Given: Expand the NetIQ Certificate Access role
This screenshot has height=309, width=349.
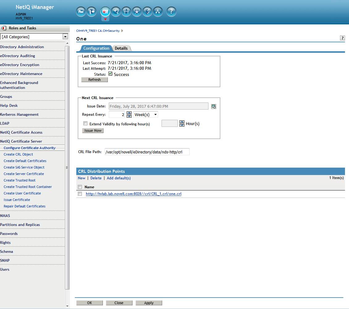Looking at the screenshot, I should (21, 132).
